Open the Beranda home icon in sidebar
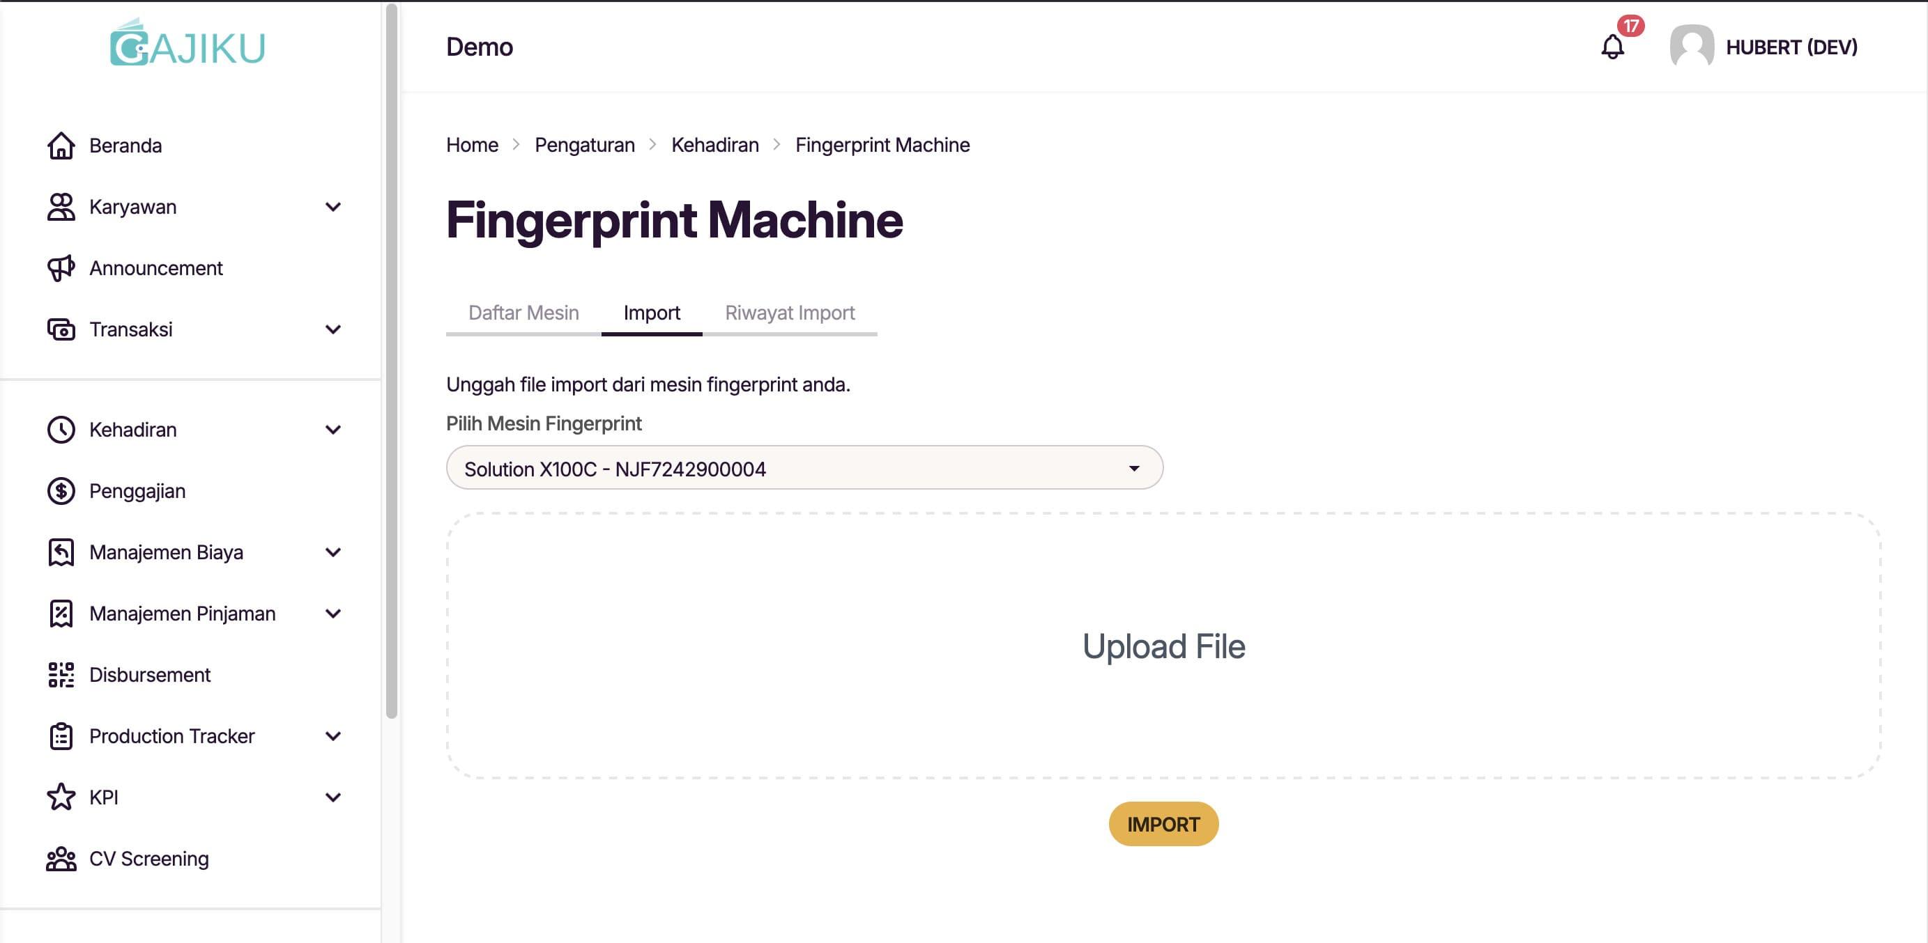Screen dimensions: 1928x943 [61, 146]
